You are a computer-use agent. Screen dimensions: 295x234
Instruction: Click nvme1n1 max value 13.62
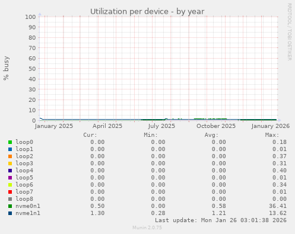pos(278,213)
